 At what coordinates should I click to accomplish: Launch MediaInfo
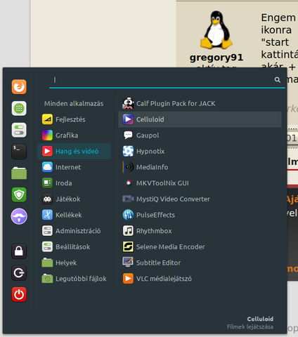[200, 167]
